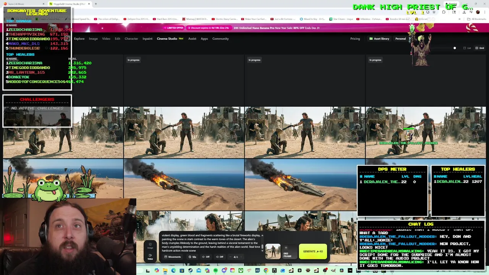
Task: Open the Video menu item
Action: (106, 39)
